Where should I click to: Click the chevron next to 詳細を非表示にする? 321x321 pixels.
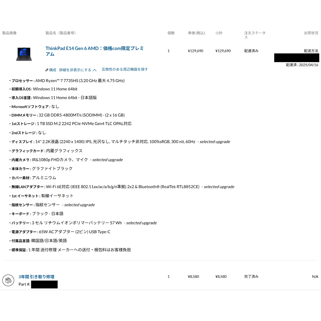[95, 70]
